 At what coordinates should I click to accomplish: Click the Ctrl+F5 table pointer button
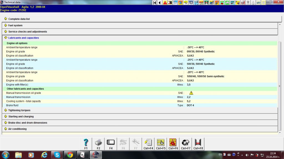[x=161, y=144]
